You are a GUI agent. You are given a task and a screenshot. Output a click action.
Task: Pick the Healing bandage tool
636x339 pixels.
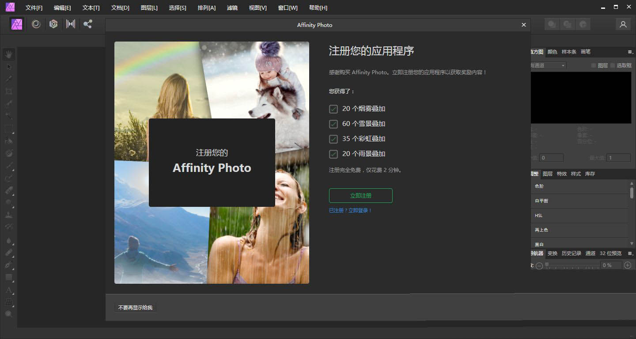click(x=9, y=253)
